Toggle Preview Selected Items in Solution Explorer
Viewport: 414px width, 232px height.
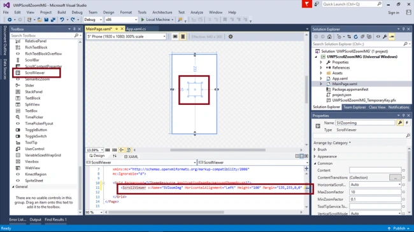point(392,37)
